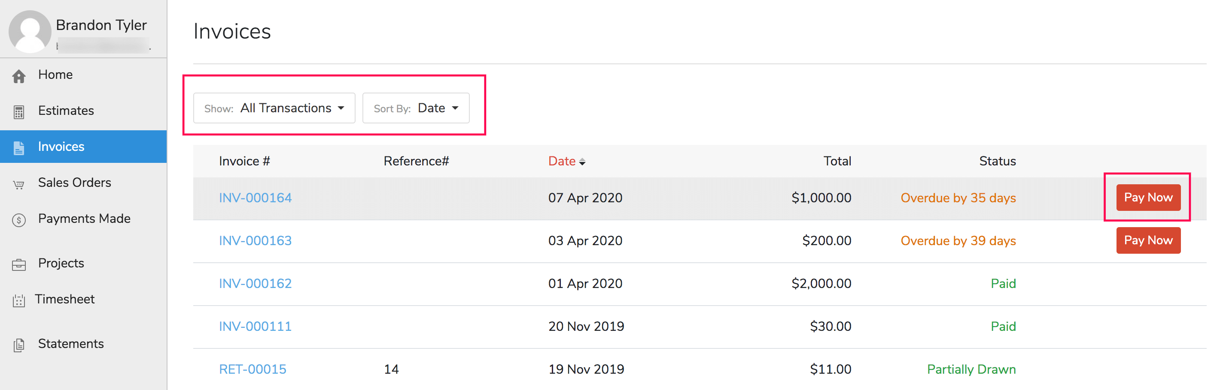This screenshot has width=1223, height=390.
Task: Click the Estimates calculator icon
Action: click(x=19, y=112)
